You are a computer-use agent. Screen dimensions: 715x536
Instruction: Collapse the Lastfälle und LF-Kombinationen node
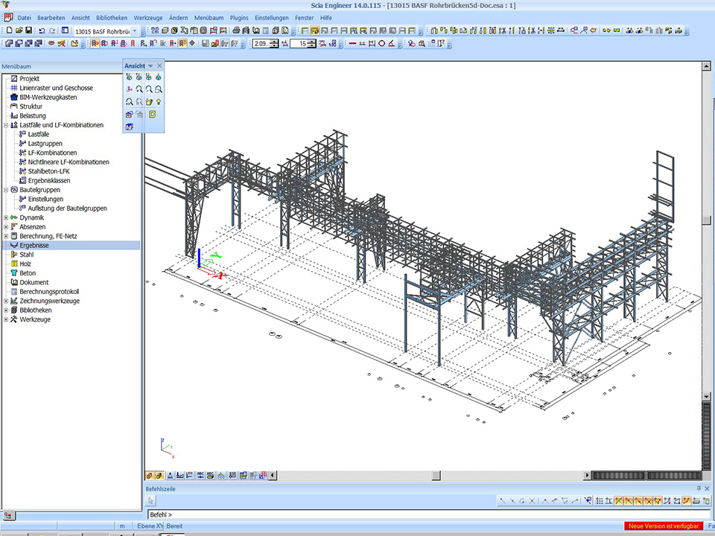click(x=6, y=125)
